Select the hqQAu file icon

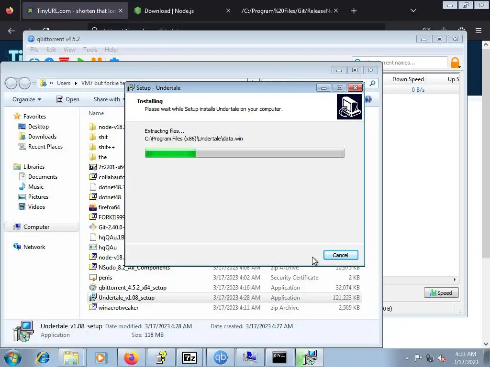92,247
